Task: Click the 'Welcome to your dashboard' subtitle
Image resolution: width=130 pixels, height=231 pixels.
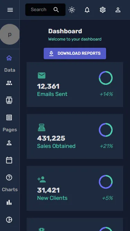Action: pyautogui.click(x=75, y=39)
